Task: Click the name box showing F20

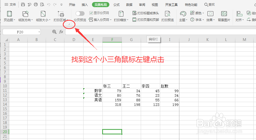Action: coord(20,32)
